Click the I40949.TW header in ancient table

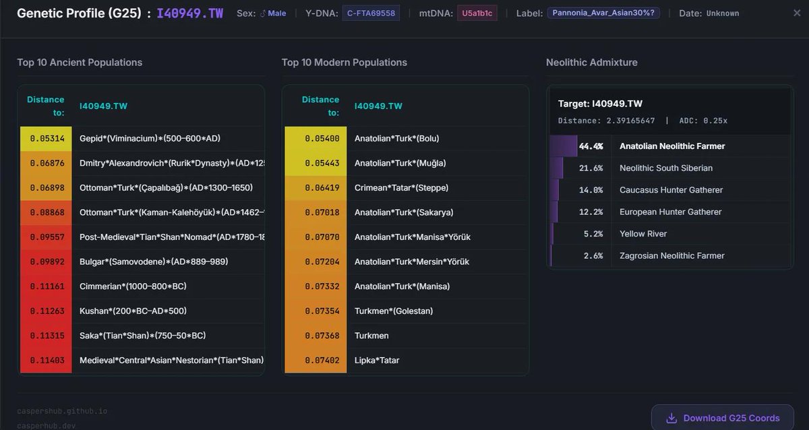[103, 106]
